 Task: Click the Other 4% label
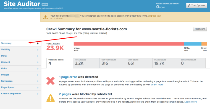[x=204, y=49]
